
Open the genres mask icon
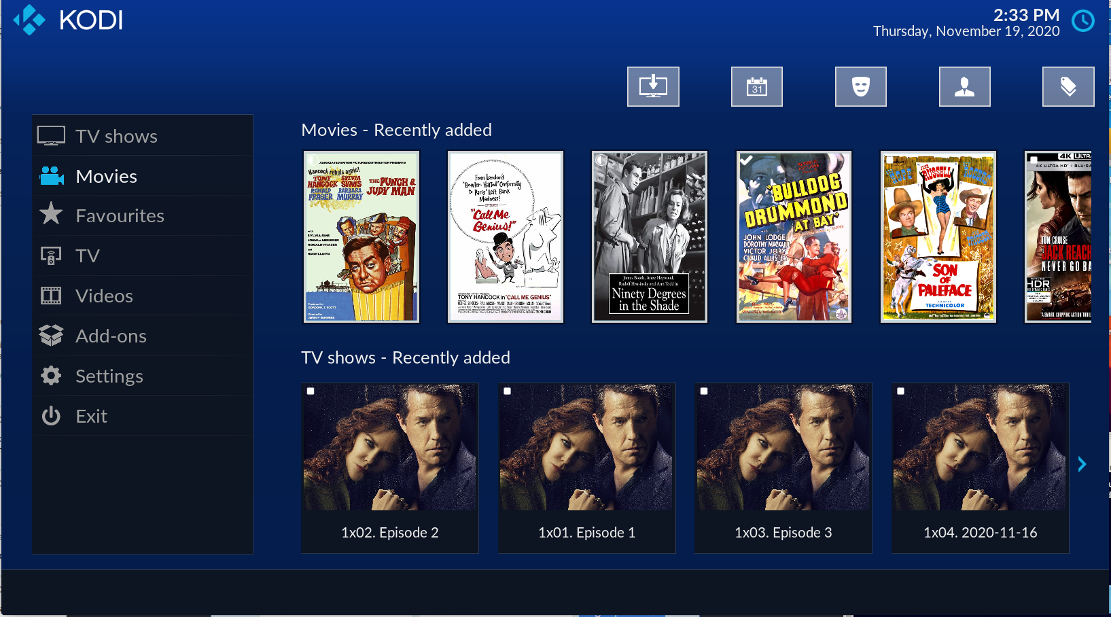coord(861,86)
